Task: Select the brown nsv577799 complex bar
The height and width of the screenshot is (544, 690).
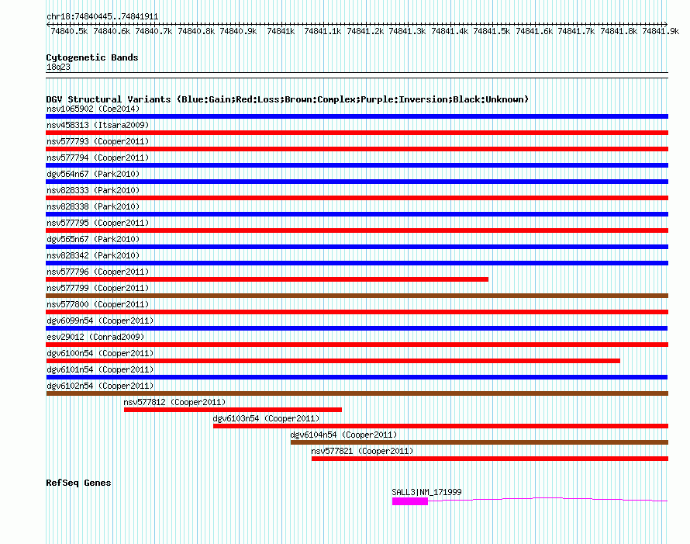Action: (357, 296)
